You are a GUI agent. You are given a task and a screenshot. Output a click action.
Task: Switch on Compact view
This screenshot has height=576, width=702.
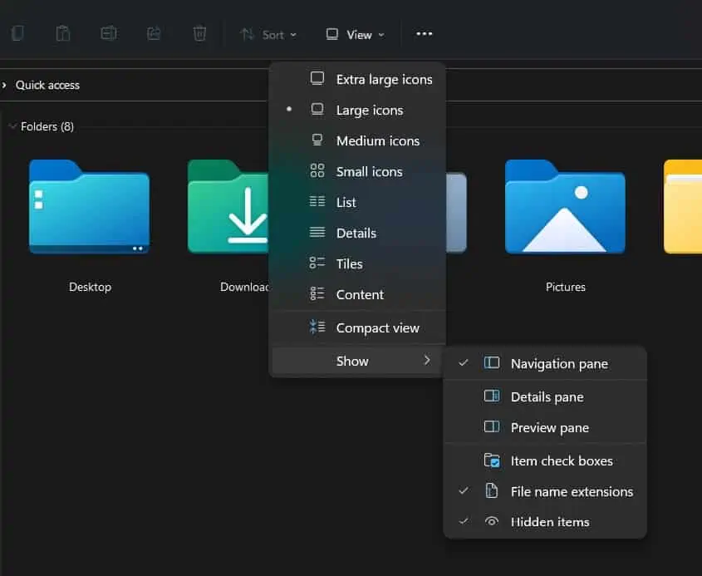pos(377,327)
